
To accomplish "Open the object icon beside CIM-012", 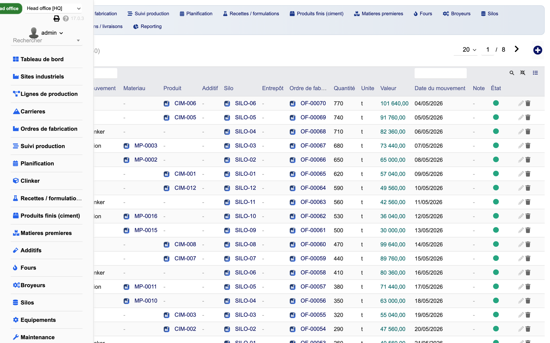I will pos(166,188).
